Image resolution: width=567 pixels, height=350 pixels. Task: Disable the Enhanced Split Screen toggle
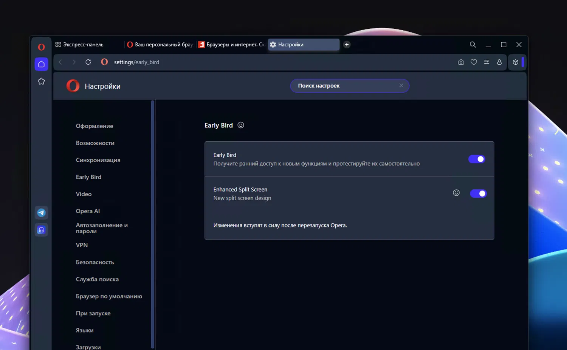[478, 194]
